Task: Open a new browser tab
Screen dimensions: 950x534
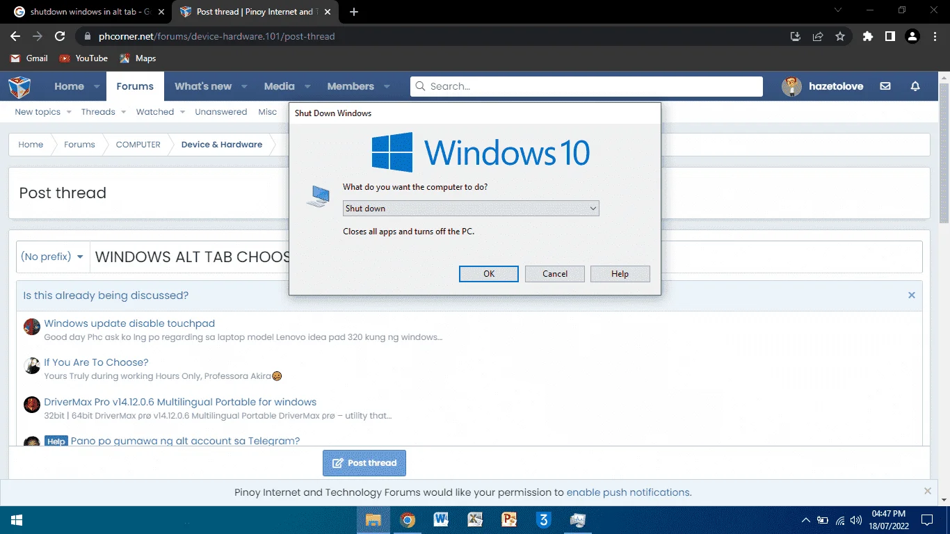Action: click(354, 12)
